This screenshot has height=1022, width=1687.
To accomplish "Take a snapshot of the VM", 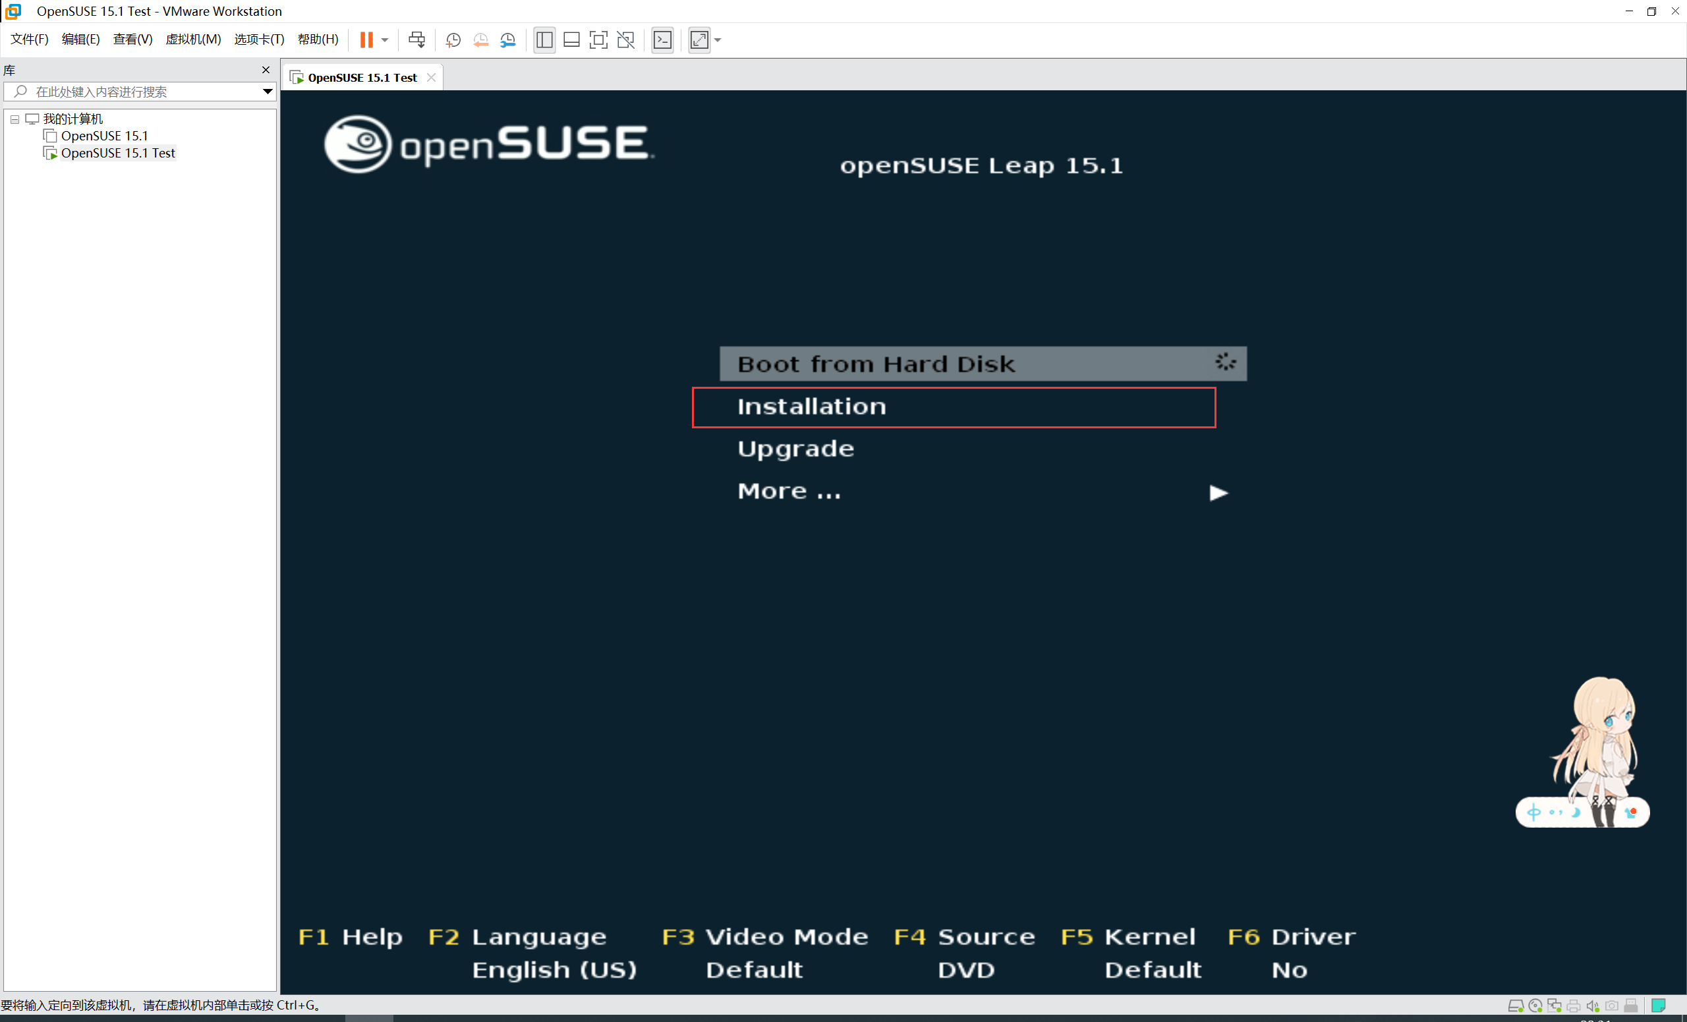I will (x=453, y=40).
